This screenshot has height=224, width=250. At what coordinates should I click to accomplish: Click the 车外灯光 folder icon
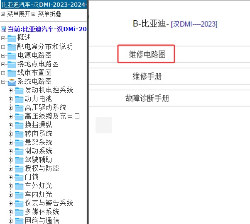(19, 186)
